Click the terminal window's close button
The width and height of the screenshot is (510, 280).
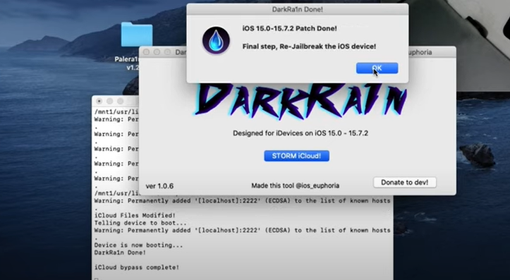point(99,101)
